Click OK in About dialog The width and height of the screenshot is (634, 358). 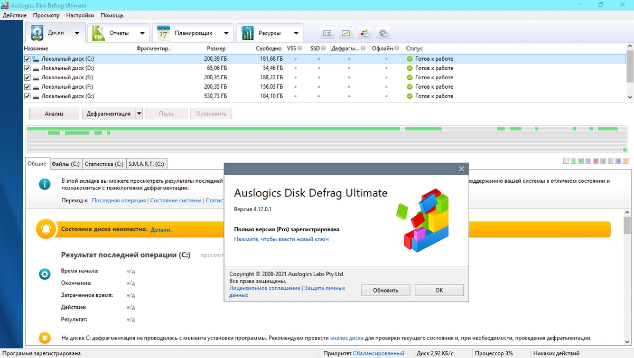pyautogui.click(x=439, y=290)
